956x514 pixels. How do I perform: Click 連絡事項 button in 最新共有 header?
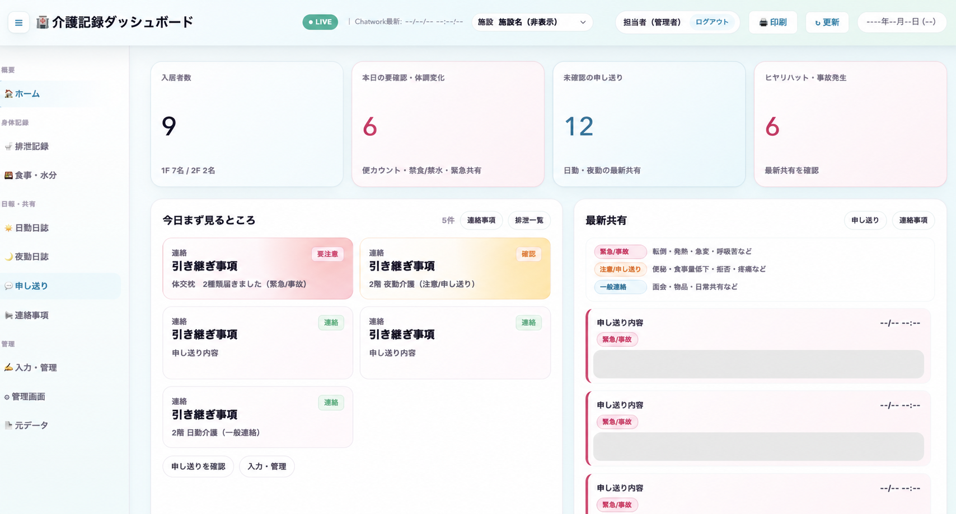(x=913, y=221)
